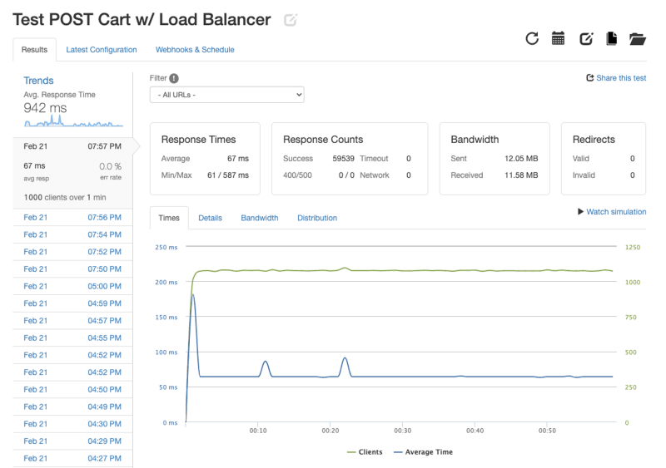Switch to the Distribution chart tab
The image size is (666, 468).
click(x=317, y=218)
